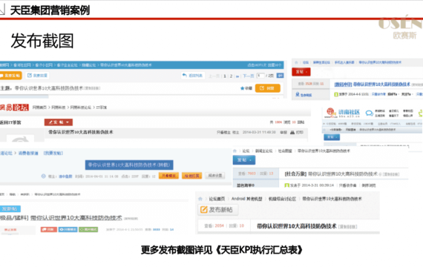
Task: Click the thread title in top-right forum
Action: [373, 85]
